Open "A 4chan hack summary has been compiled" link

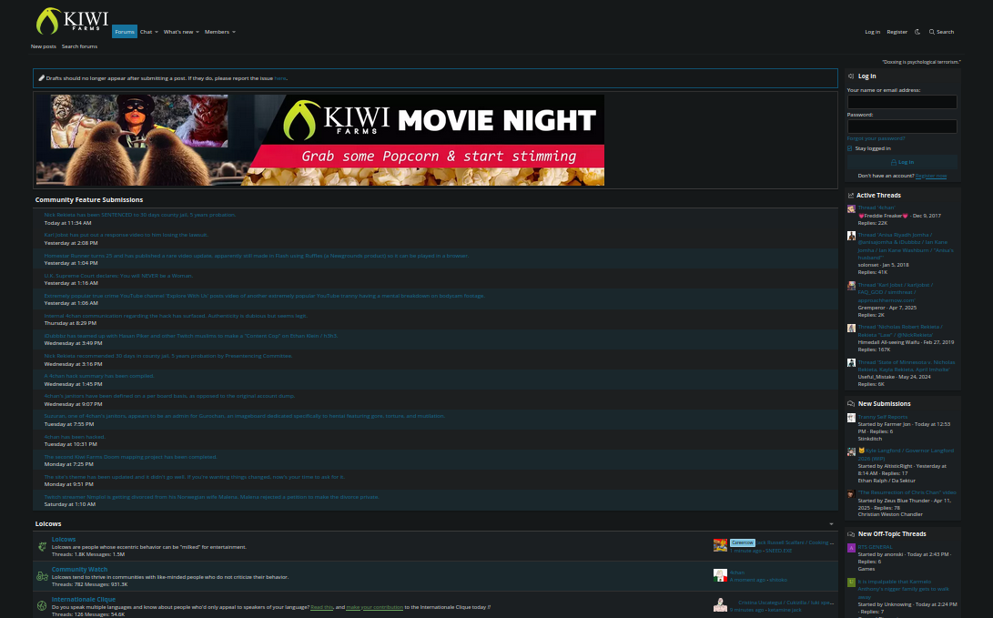click(x=99, y=376)
